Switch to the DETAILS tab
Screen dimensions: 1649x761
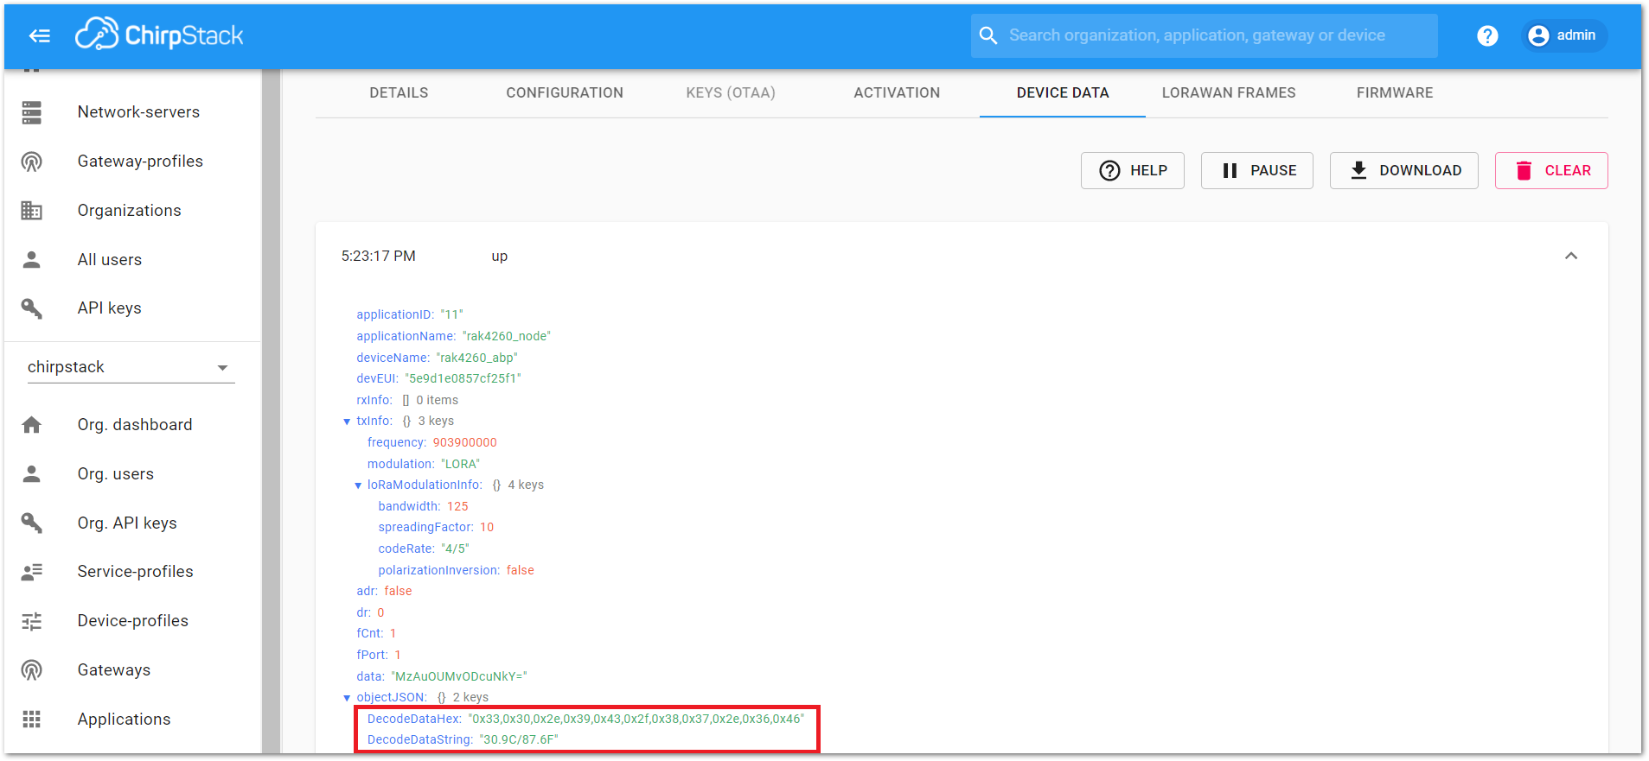[x=399, y=92]
